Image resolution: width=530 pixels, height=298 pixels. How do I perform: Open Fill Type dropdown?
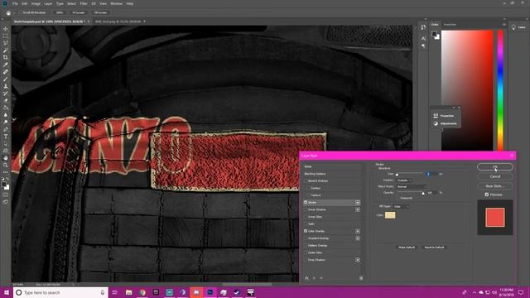[x=401, y=206]
